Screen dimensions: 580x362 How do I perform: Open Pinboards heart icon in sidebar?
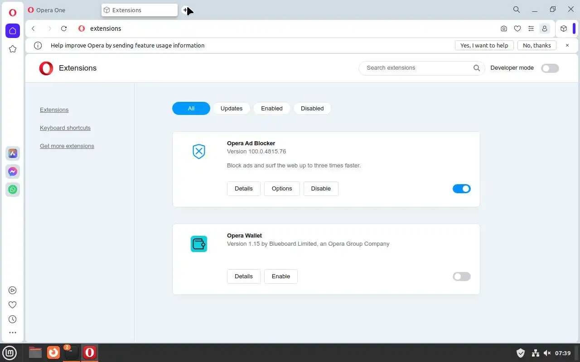[x=13, y=305]
